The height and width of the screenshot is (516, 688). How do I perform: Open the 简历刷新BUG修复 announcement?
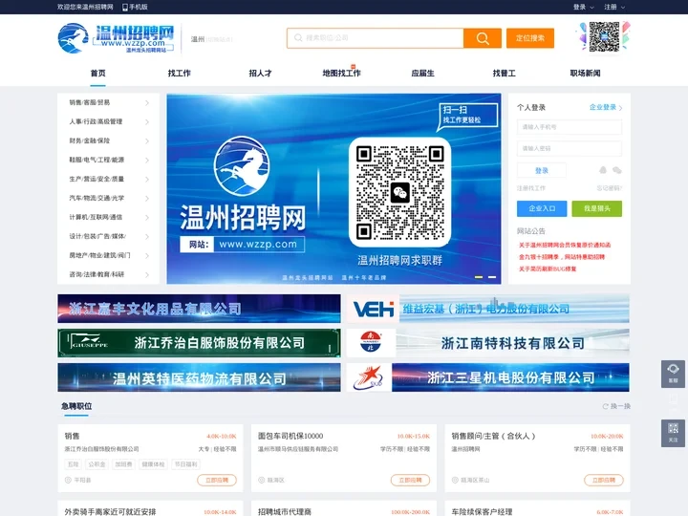(x=548, y=269)
